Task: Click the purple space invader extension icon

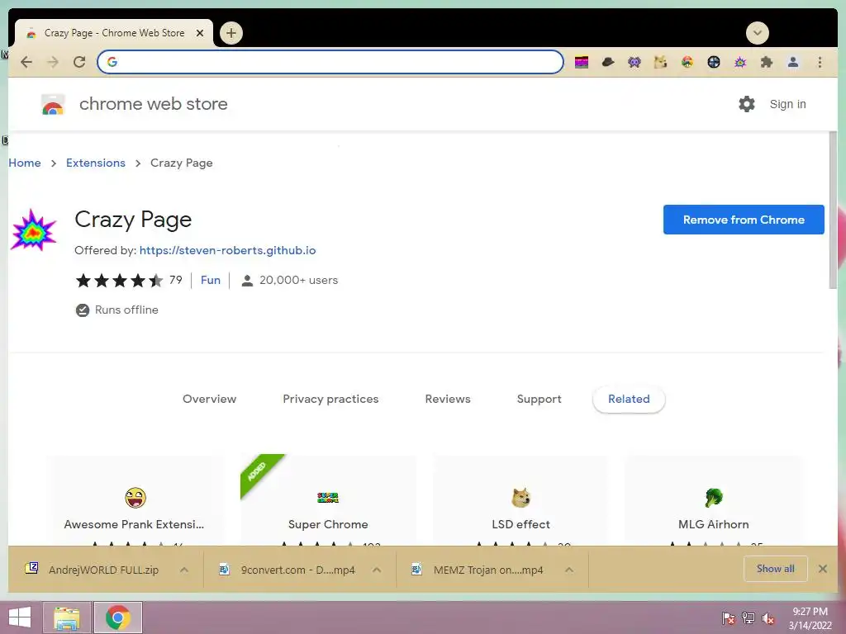Action: pyautogui.click(x=634, y=63)
